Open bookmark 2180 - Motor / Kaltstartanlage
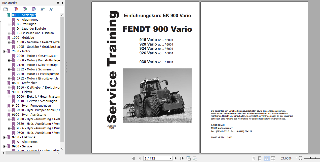Screen dimensions: 320x162 (38, 65)
